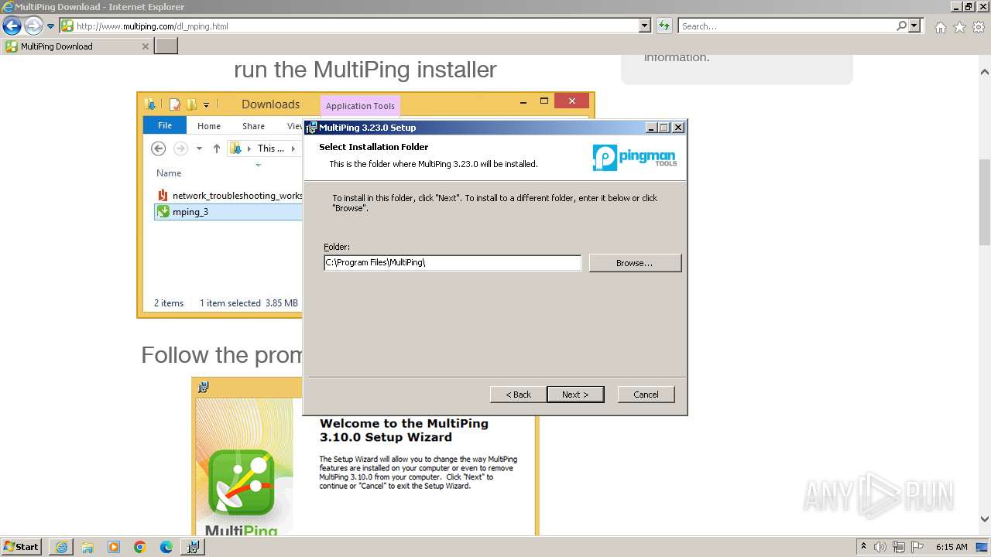Viewport: 991px width, 557px height.
Task: Click the Home ribbon tab in image
Action: (209, 126)
